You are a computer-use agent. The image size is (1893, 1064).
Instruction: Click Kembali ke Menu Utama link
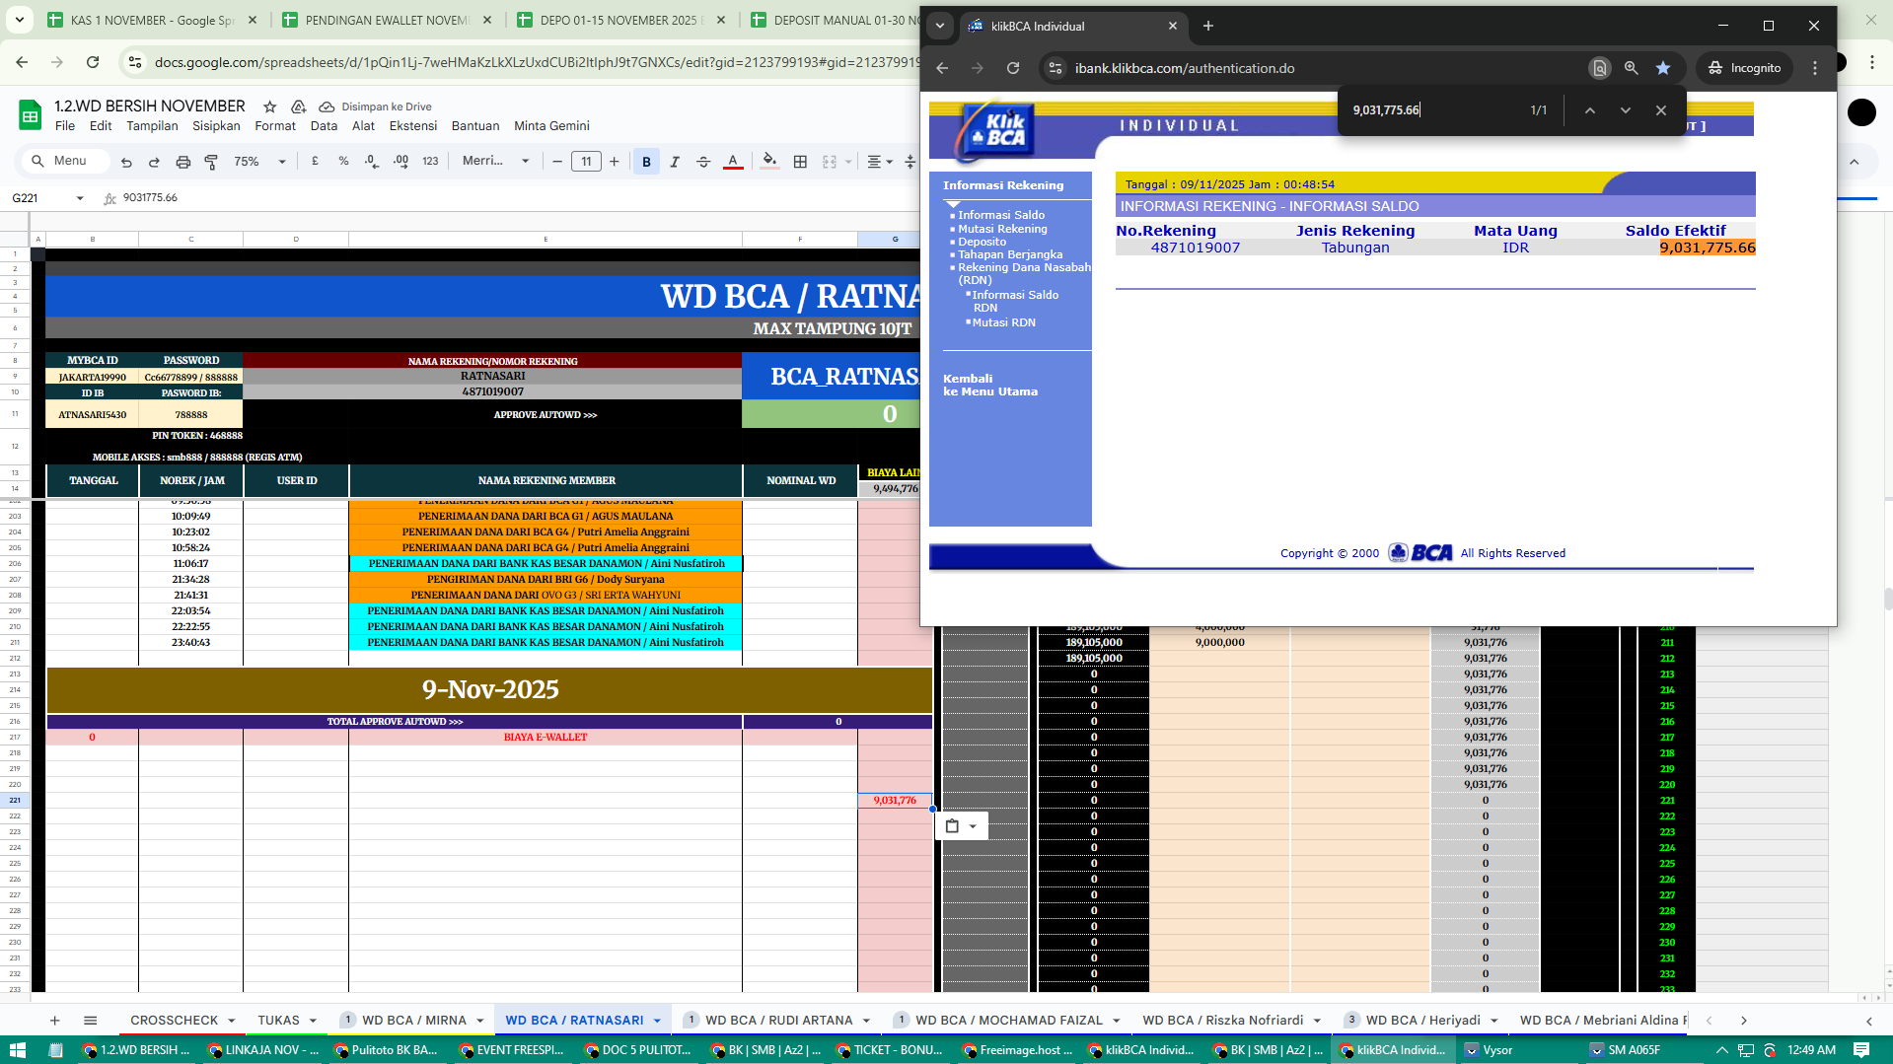989,385
